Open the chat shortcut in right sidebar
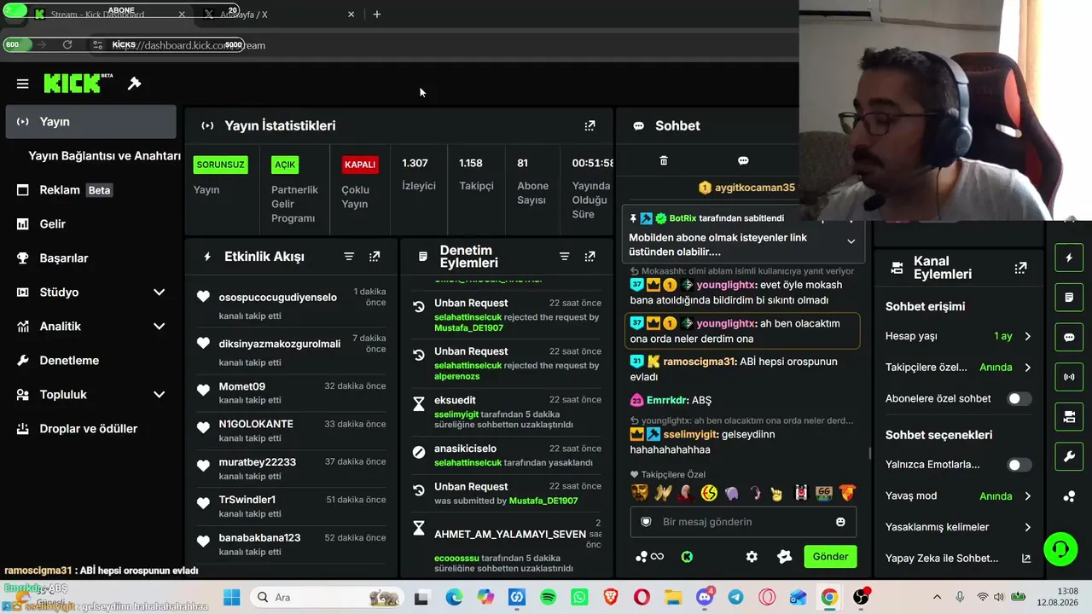This screenshot has width=1092, height=614. [1069, 337]
